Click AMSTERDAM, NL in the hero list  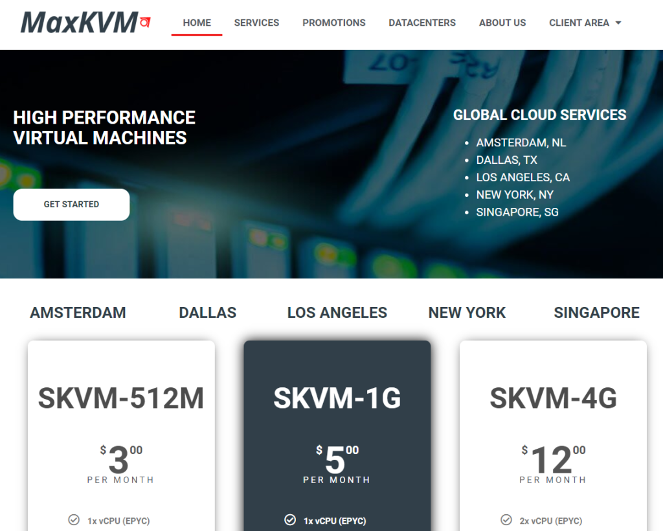point(521,143)
